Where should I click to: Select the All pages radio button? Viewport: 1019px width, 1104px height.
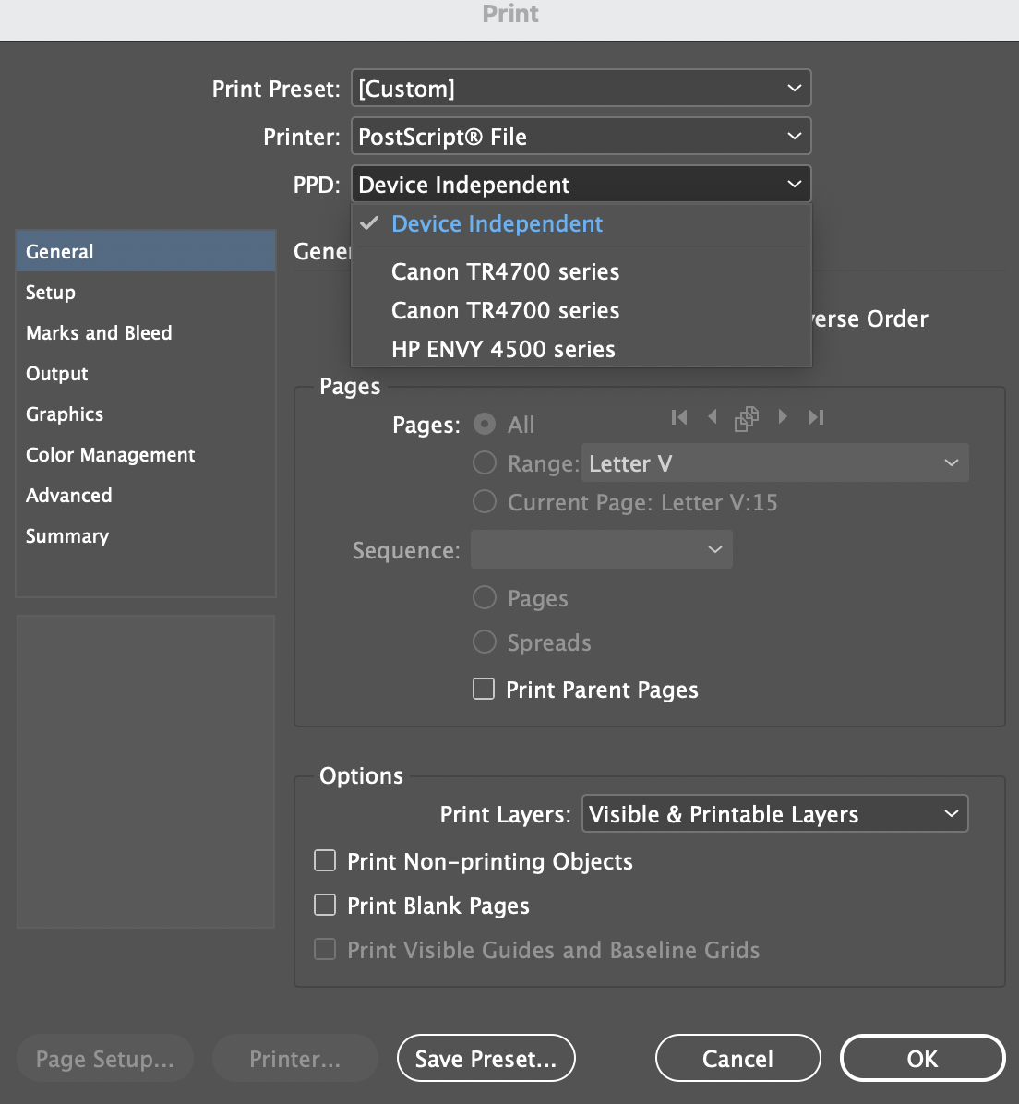(485, 424)
